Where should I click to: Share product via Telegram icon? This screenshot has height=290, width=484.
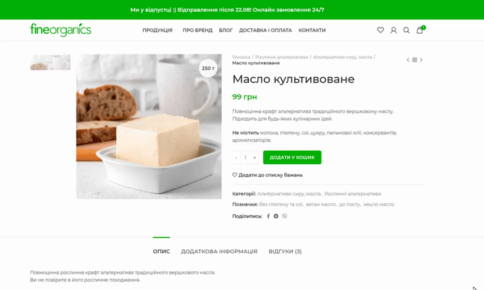[276, 216]
